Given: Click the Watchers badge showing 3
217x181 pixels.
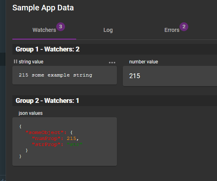Looking at the screenshot, I should (x=61, y=27).
